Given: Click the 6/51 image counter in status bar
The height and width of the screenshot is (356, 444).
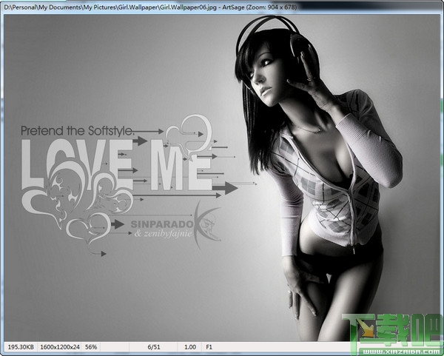Looking at the screenshot, I should pos(153,347).
